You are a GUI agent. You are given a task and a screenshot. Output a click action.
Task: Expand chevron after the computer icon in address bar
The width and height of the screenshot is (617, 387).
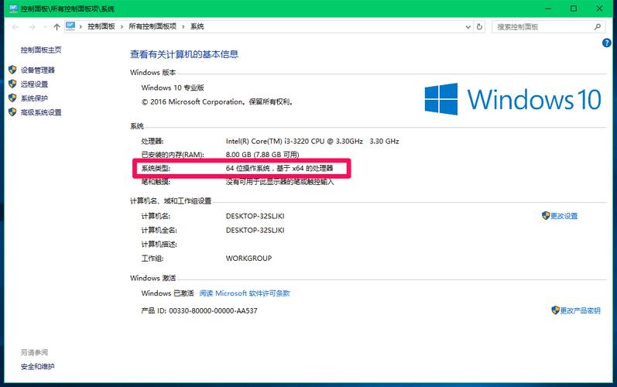tap(81, 27)
